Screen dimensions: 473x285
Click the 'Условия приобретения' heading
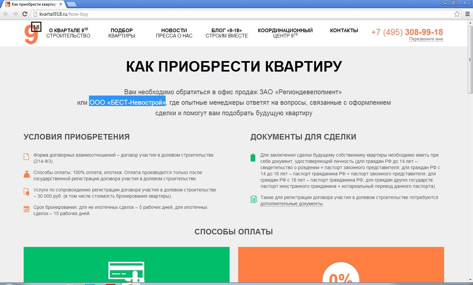click(77, 137)
